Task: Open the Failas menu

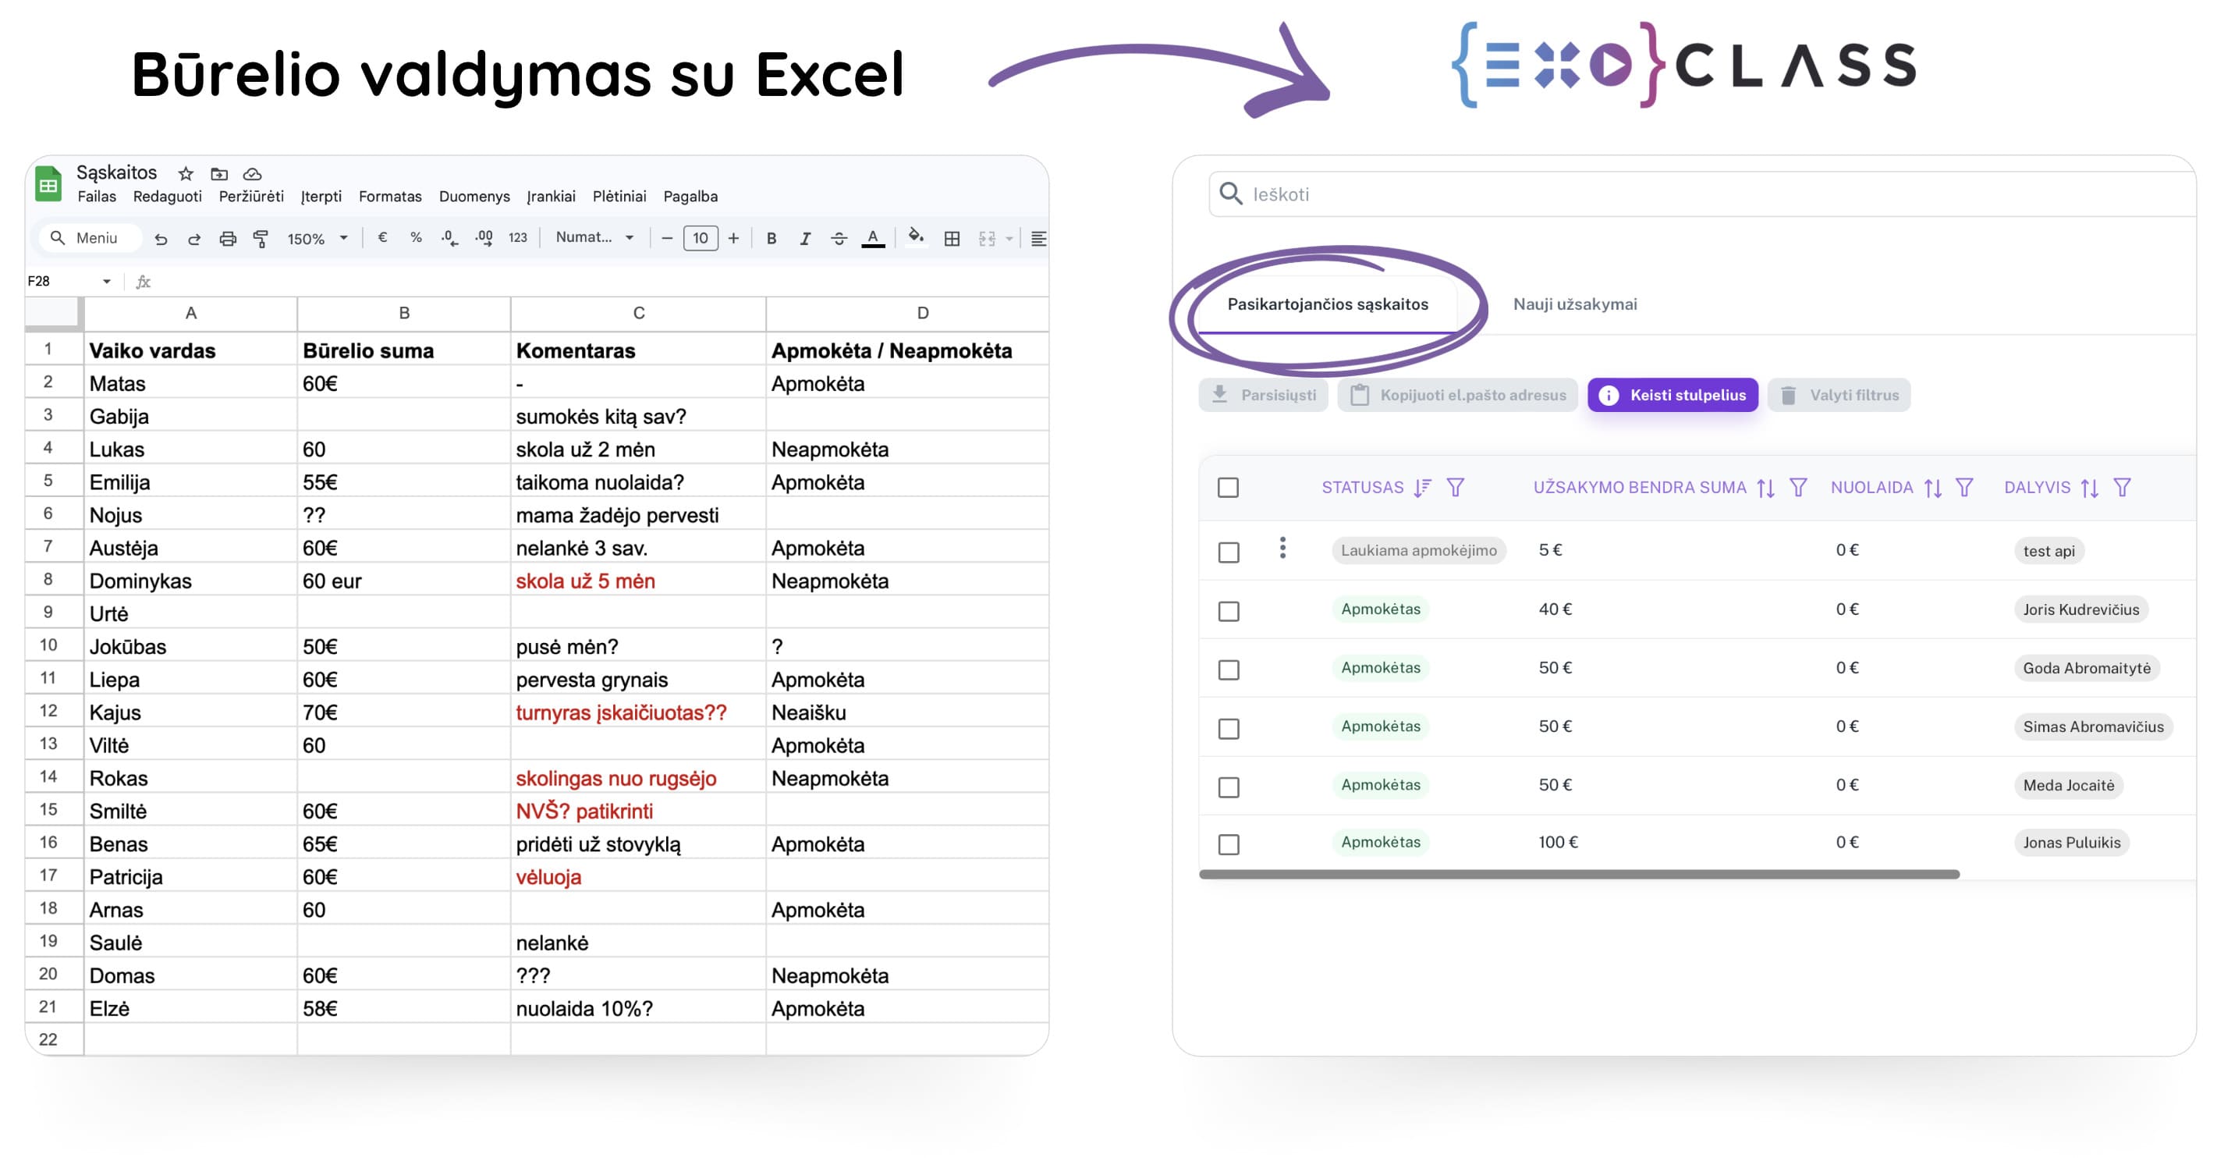Action: click(x=97, y=197)
